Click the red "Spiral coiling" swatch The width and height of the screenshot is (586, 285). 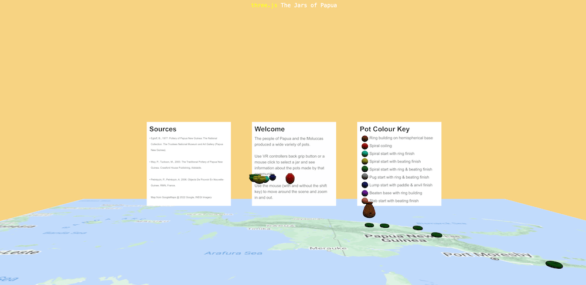point(364,147)
